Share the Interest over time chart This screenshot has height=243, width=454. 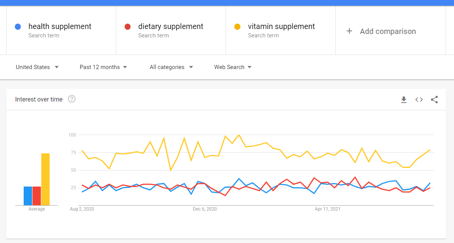pyautogui.click(x=434, y=100)
